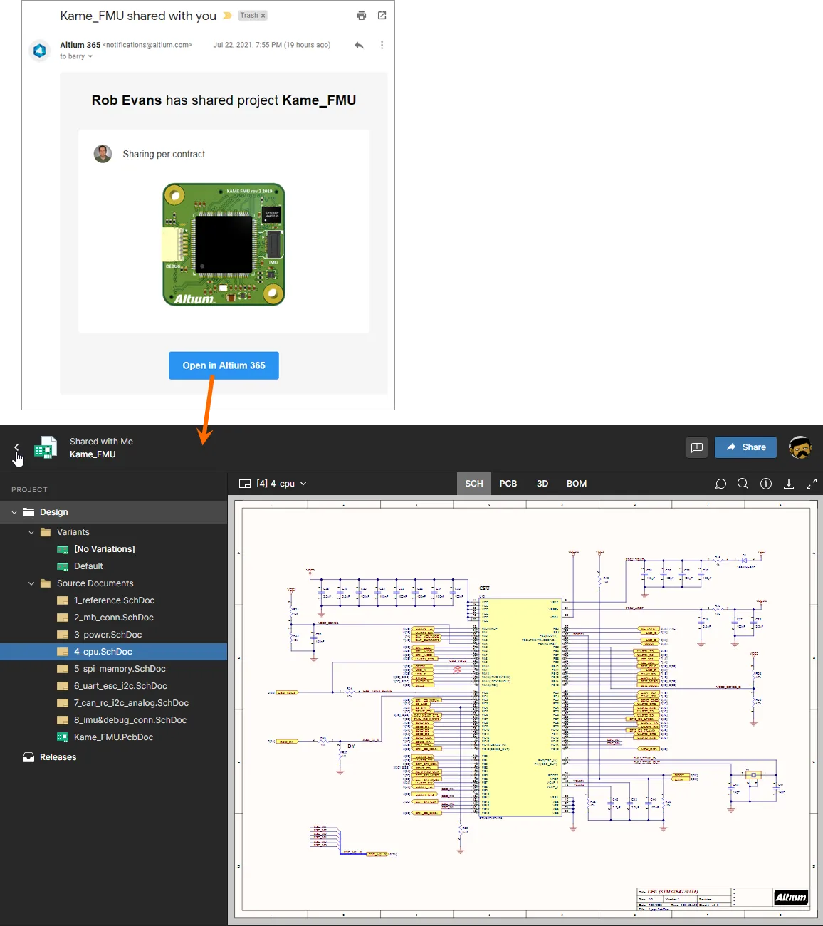The height and width of the screenshot is (926, 823).
Task: Switch to the 3D tab
Action: tap(542, 484)
